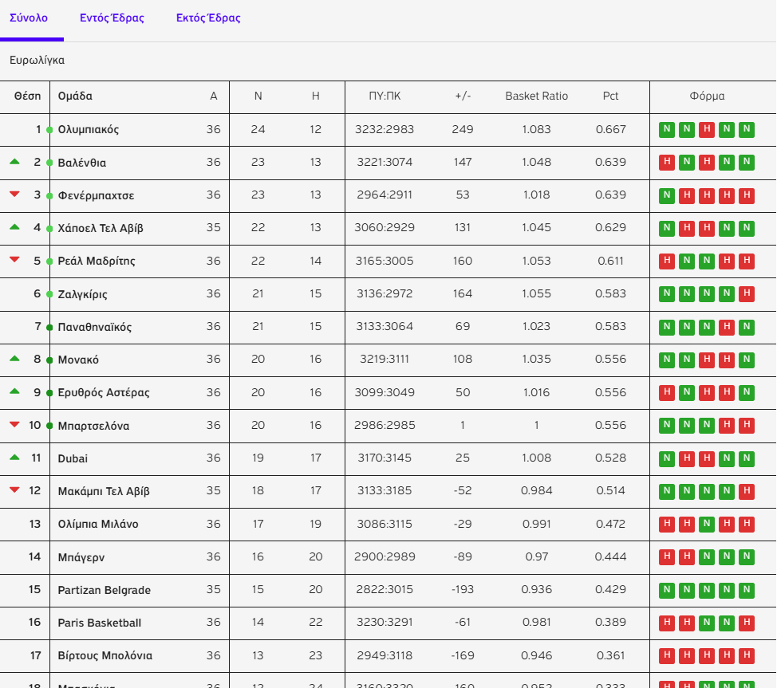Click the red H form badge for Ολυμπιακός
The image size is (777, 688).
point(706,130)
